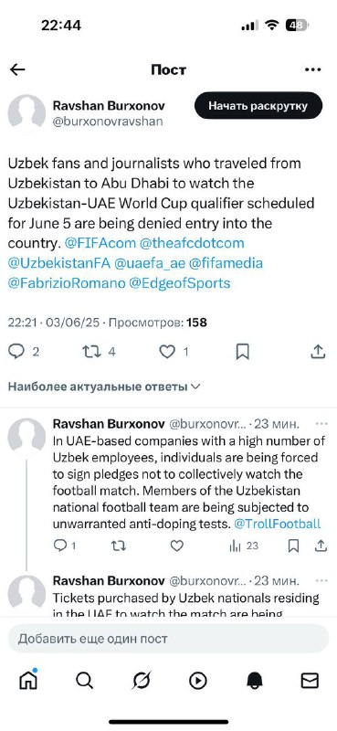Tap the 'Добавить еще один пост' field

168,638
